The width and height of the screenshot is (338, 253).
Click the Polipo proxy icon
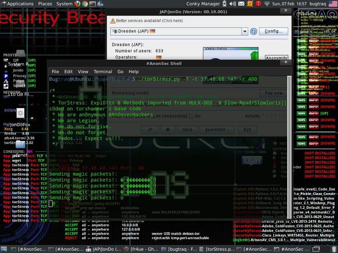click(6, 81)
